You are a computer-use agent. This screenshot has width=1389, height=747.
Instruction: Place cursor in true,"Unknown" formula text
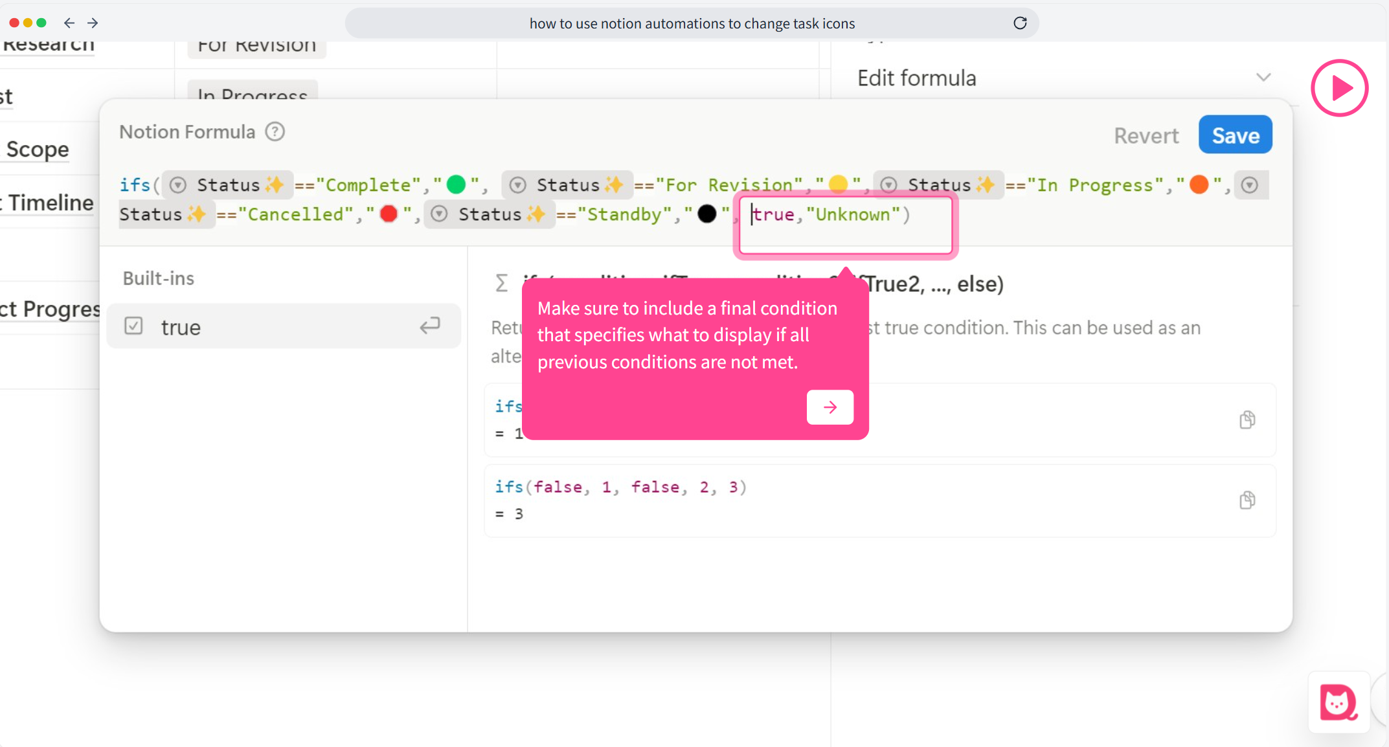coord(831,214)
